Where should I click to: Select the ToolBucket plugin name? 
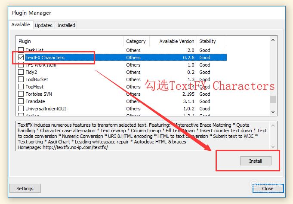point(37,79)
